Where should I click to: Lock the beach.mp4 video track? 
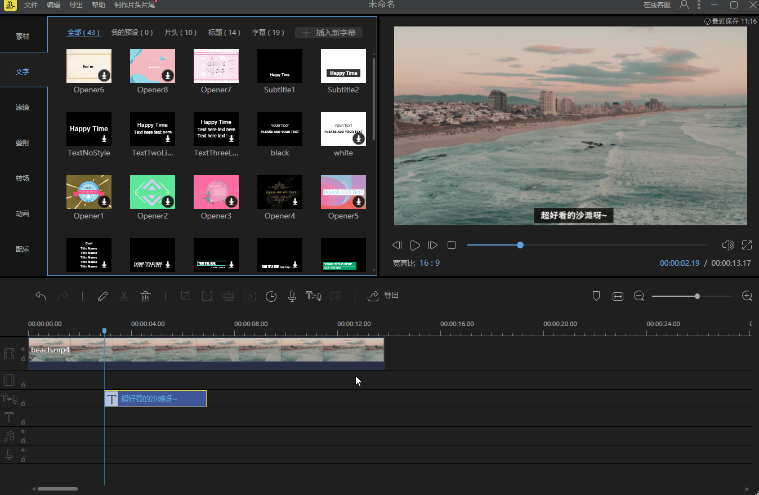click(x=23, y=358)
